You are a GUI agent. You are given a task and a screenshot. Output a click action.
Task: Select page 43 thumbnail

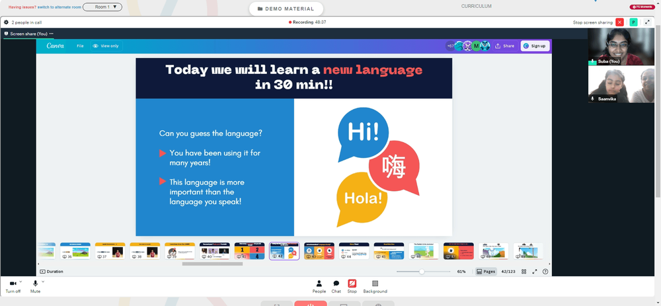[x=319, y=250]
